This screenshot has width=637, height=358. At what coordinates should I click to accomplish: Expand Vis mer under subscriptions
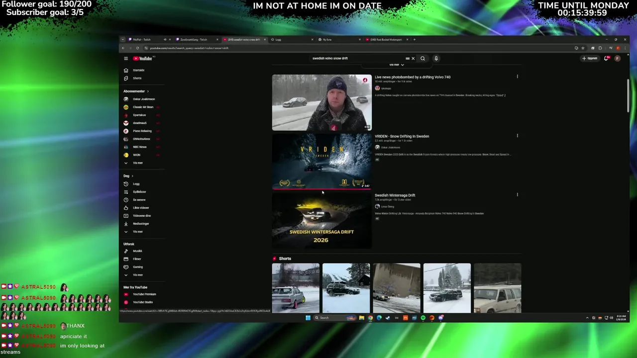pyautogui.click(x=138, y=163)
